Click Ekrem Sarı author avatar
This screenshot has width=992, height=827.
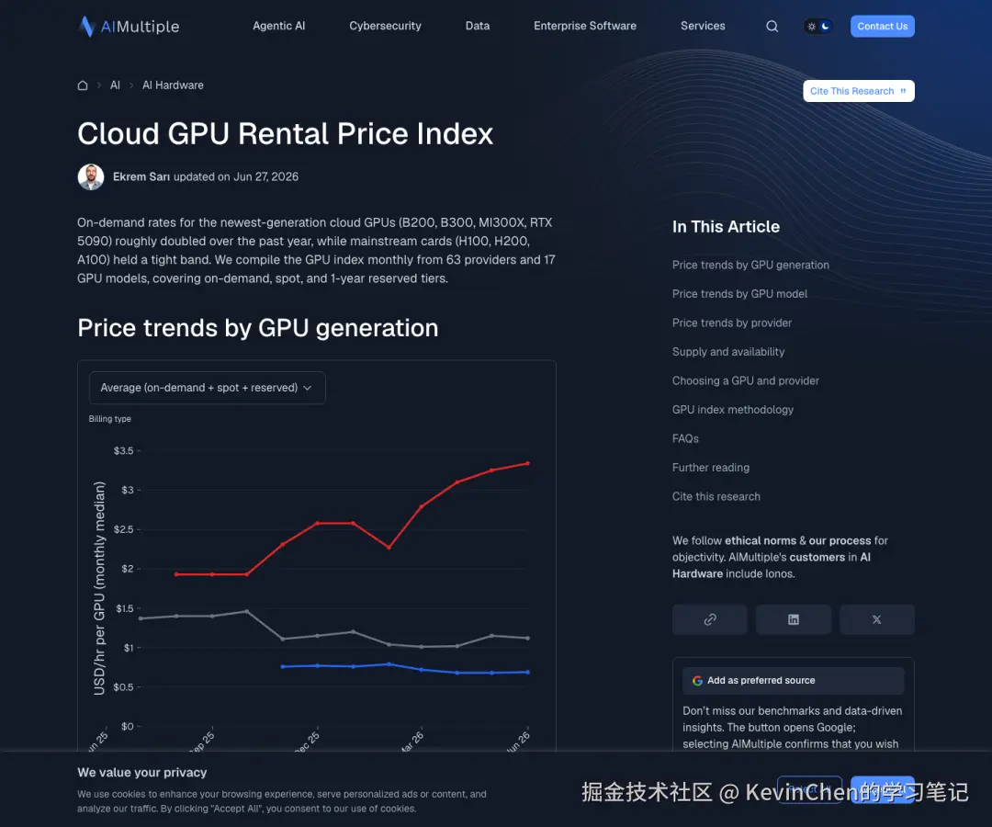point(91,176)
